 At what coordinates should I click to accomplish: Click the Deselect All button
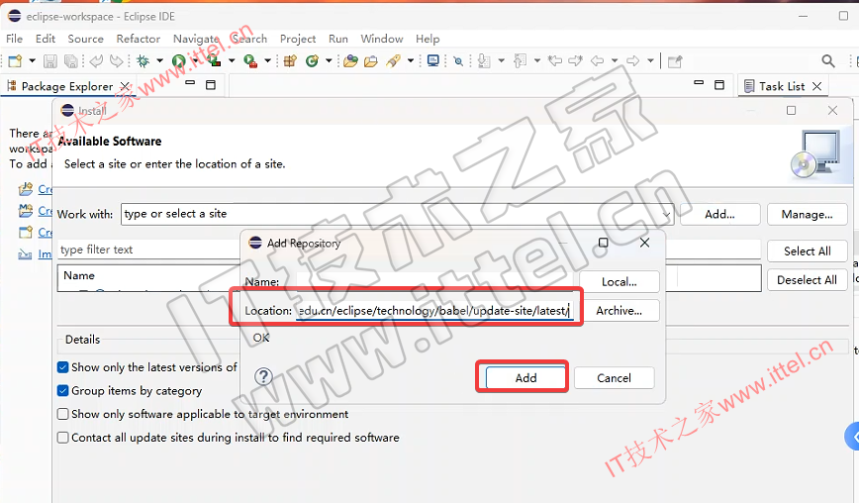[x=807, y=280]
